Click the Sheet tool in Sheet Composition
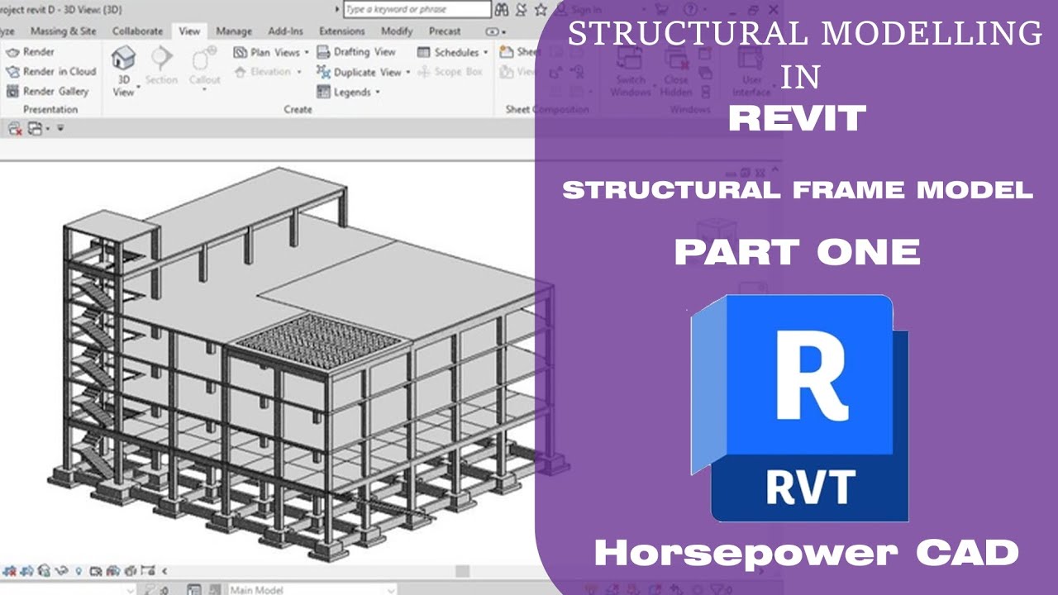 518,51
